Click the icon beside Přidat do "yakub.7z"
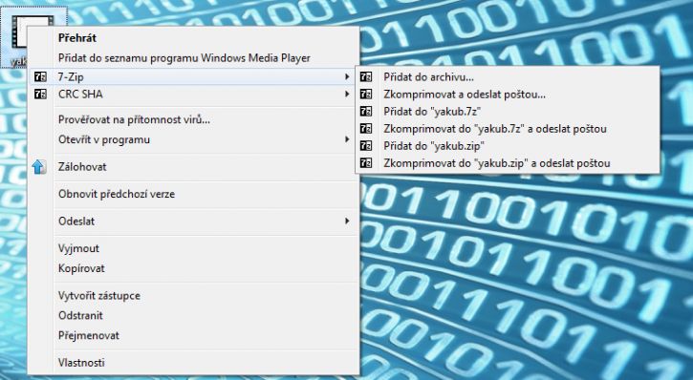Image resolution: width=693 pixels, height=380 pixels. pos(366,111)
